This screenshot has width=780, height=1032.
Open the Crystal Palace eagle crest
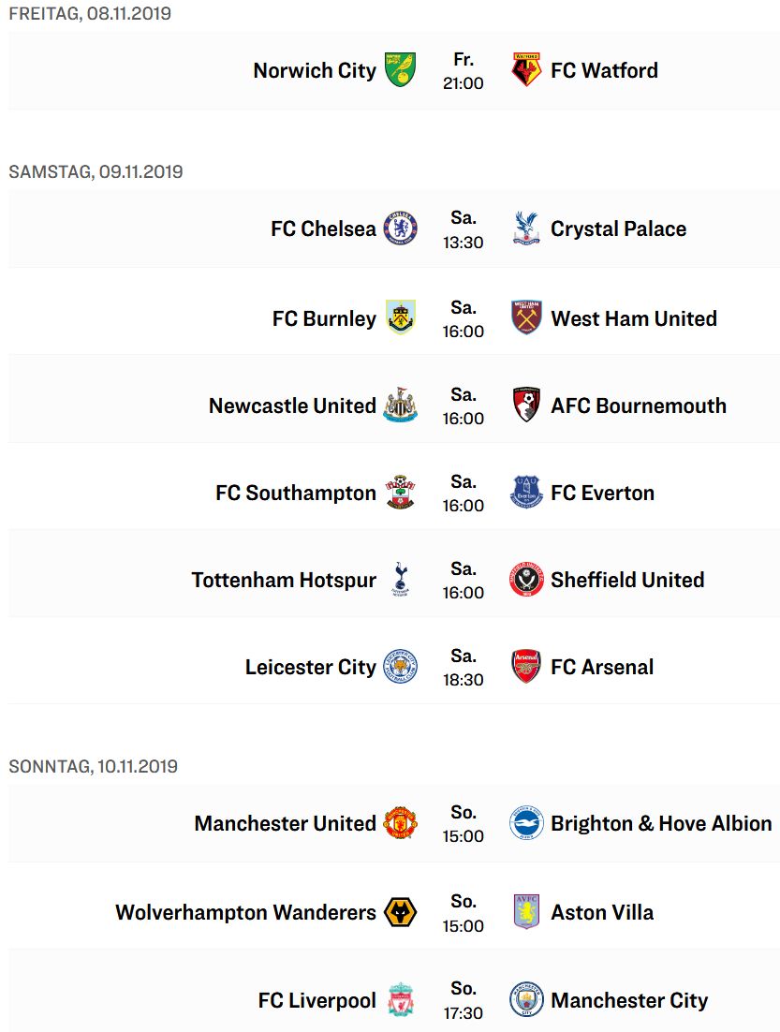point(526,229)
